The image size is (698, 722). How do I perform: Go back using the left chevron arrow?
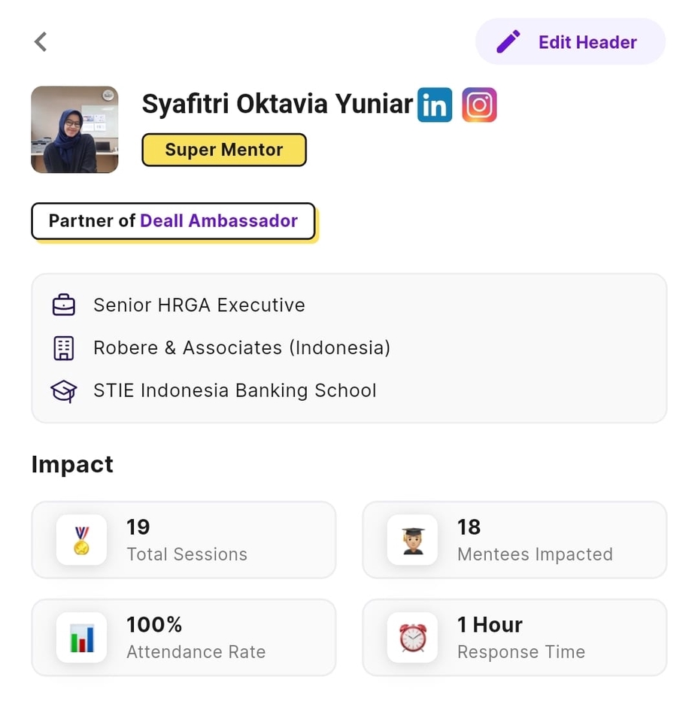(41, 41)
